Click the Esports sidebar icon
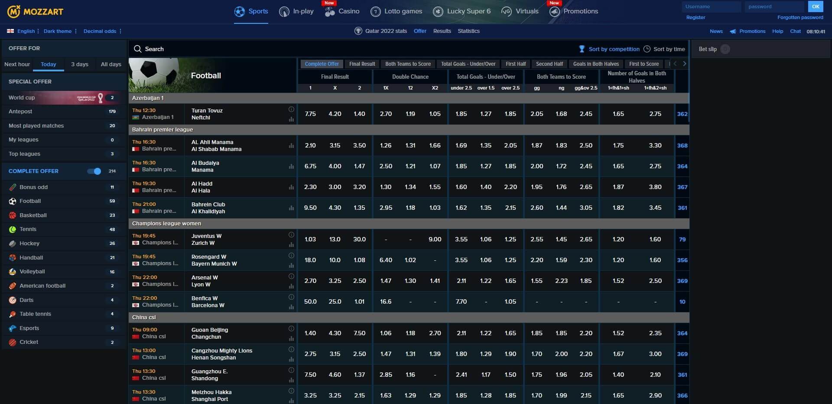The image size is (832, 404). coord(13,328)
